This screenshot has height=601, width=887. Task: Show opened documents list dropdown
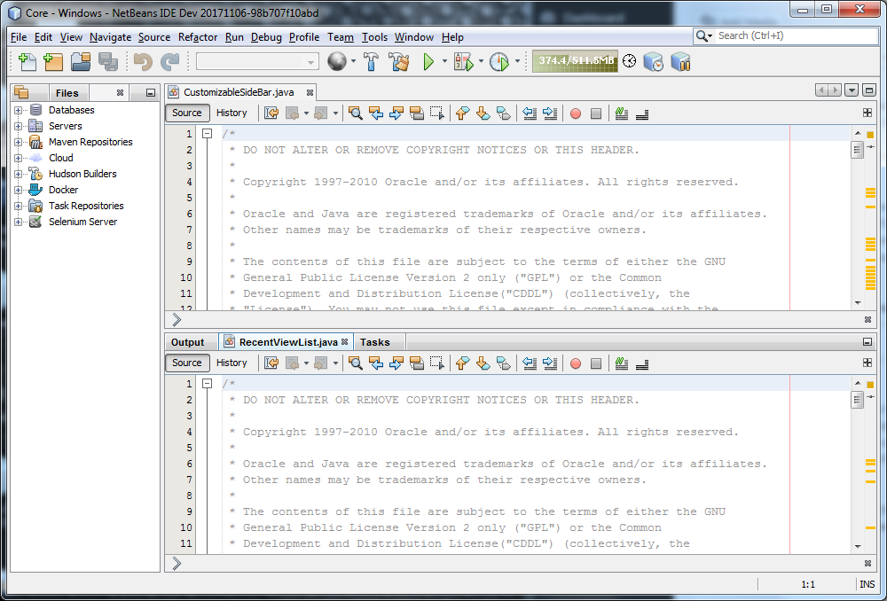[852, 90]
